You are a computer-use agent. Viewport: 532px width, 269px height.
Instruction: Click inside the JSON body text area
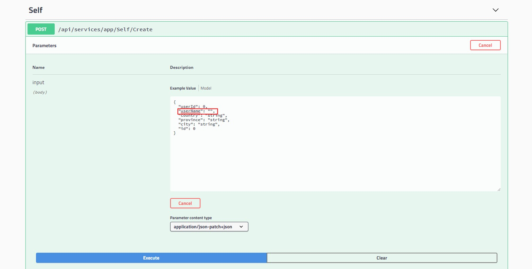pos(335,144)
